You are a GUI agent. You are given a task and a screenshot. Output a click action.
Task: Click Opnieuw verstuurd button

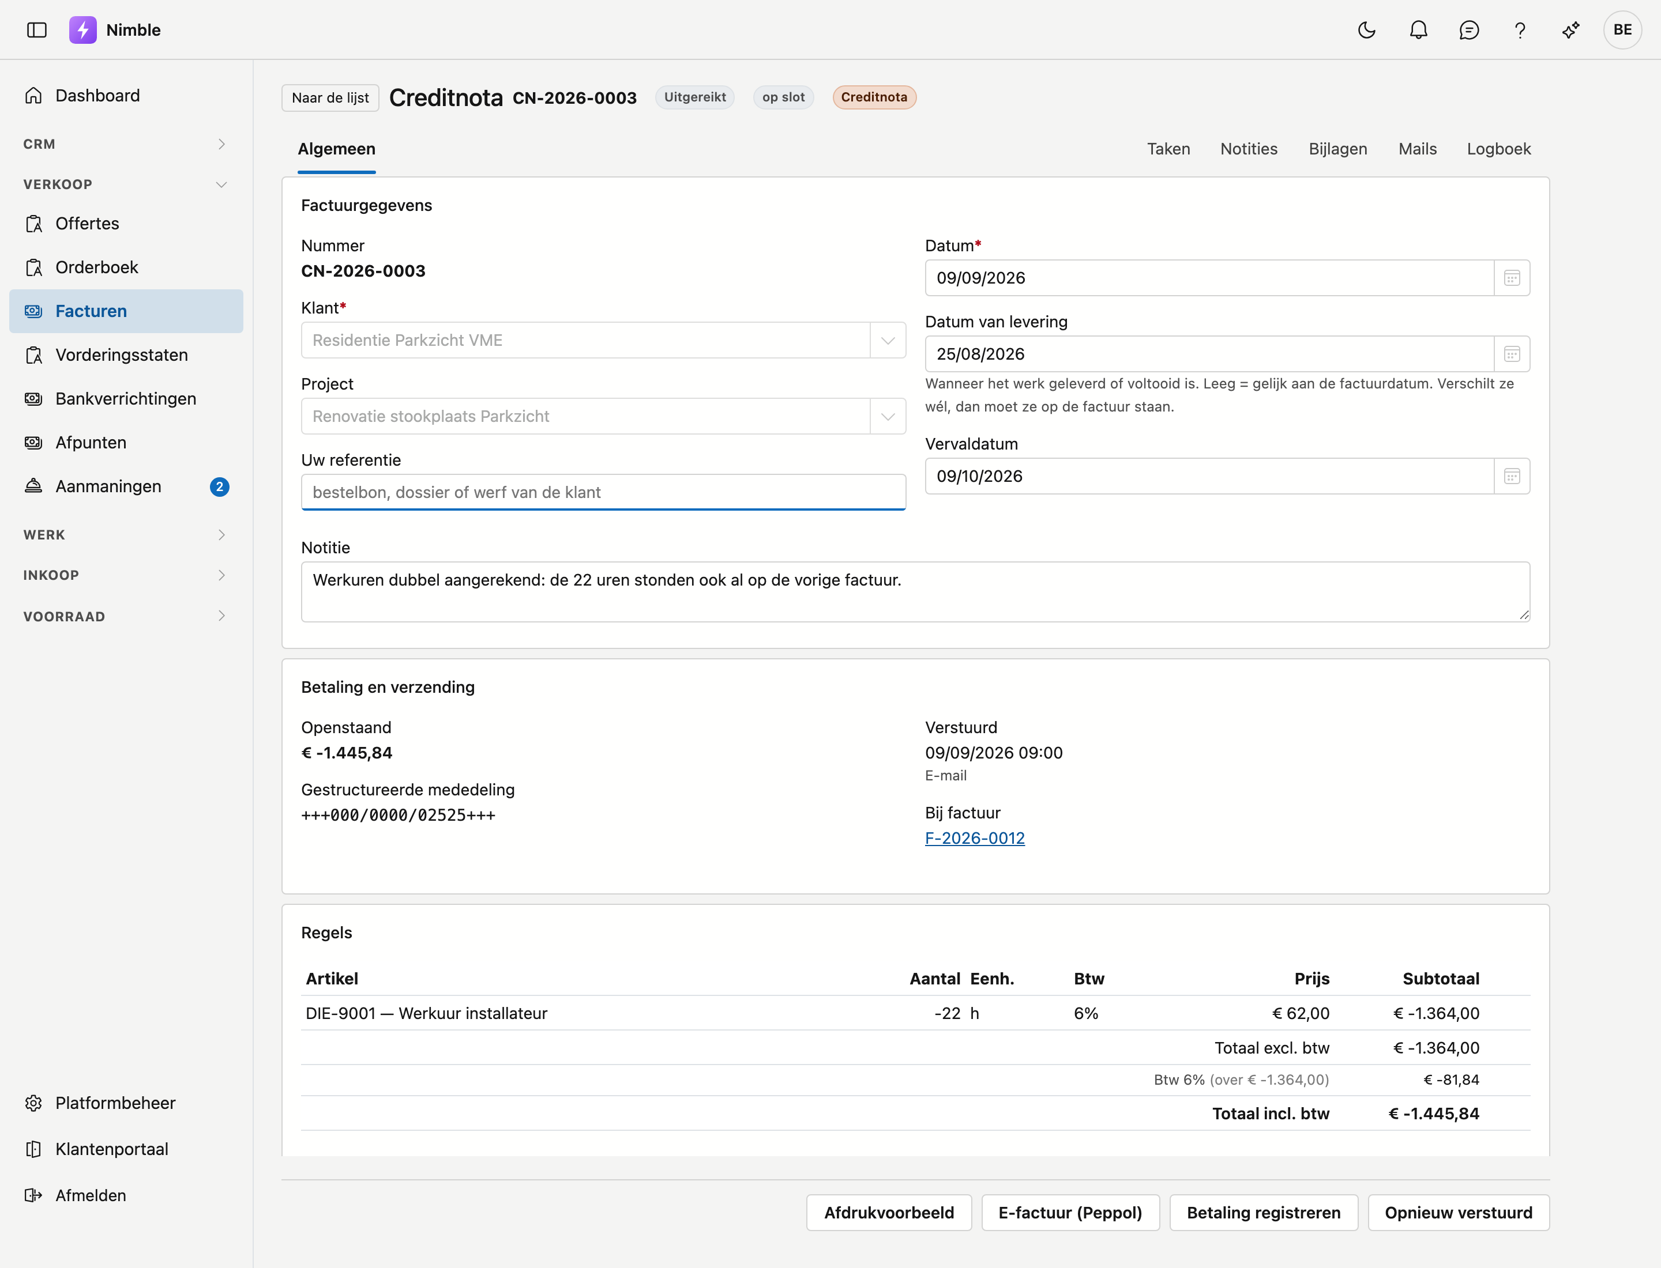click(1459, 1212)
